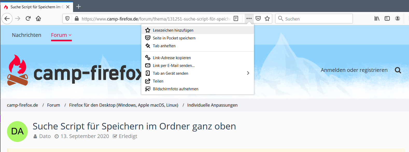Viewport: 409px width, 152px height.
Task: Select Seite in Pocket speichern
Action: click(198, 38)
